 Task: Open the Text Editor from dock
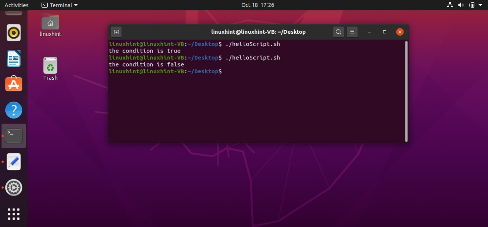click(x=14, y=162)
